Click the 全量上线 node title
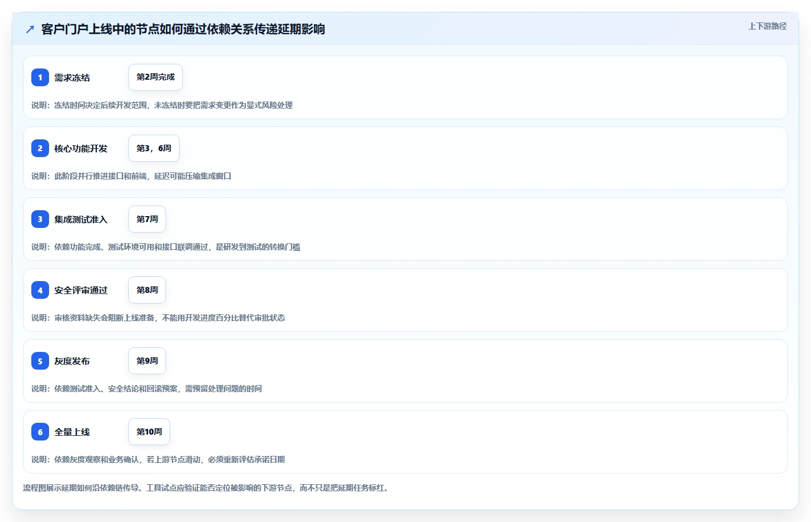This screenshot has width=811, height=522. click(x=72, y=432)
